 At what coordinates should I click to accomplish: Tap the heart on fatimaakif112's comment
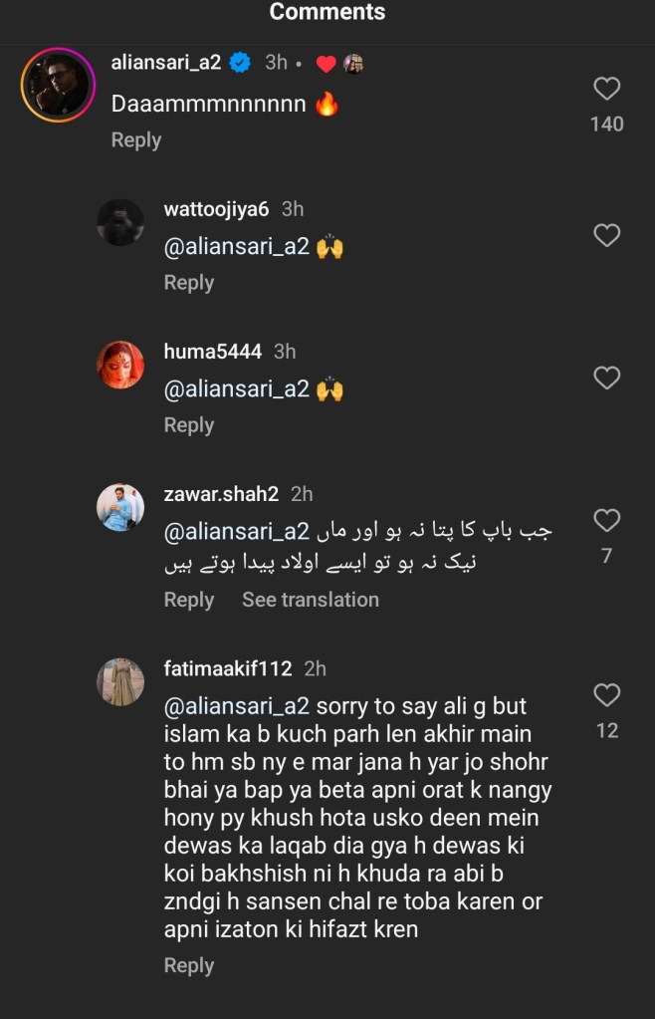(x=607, y=694)
